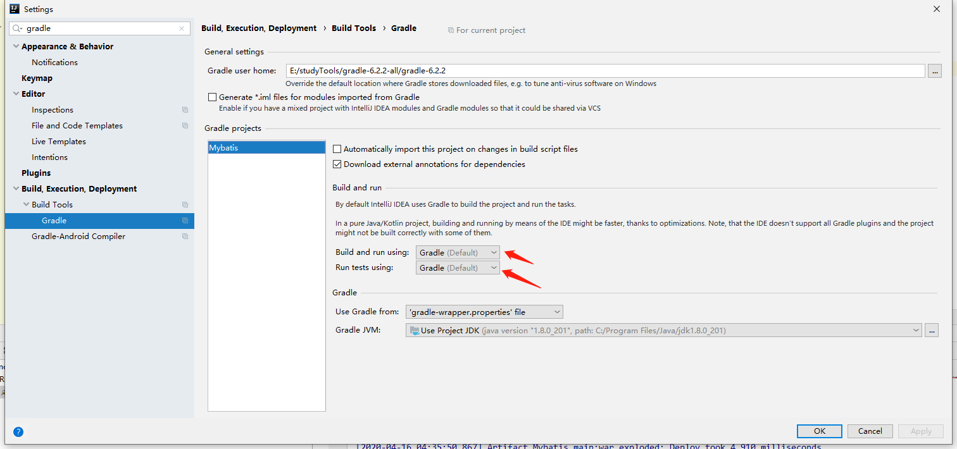Close the Settings dialog window
The image size is (957, 449).
click(x=937, y=9)
